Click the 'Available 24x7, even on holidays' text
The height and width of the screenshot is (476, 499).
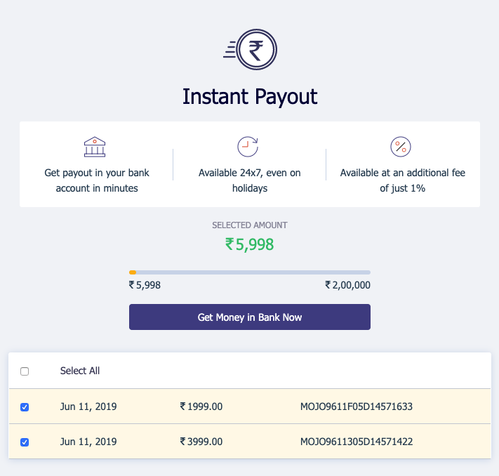pos(250,180)
